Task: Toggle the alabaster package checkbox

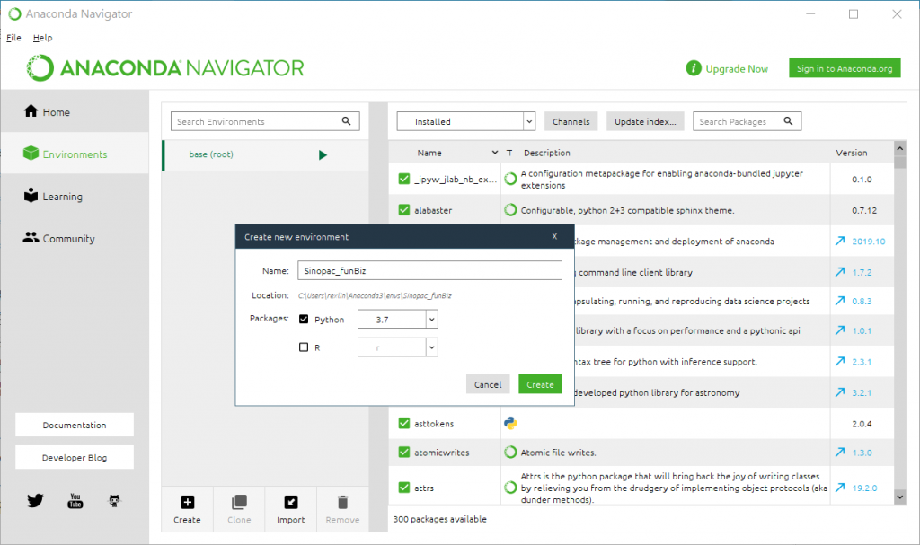Action: 403,210
